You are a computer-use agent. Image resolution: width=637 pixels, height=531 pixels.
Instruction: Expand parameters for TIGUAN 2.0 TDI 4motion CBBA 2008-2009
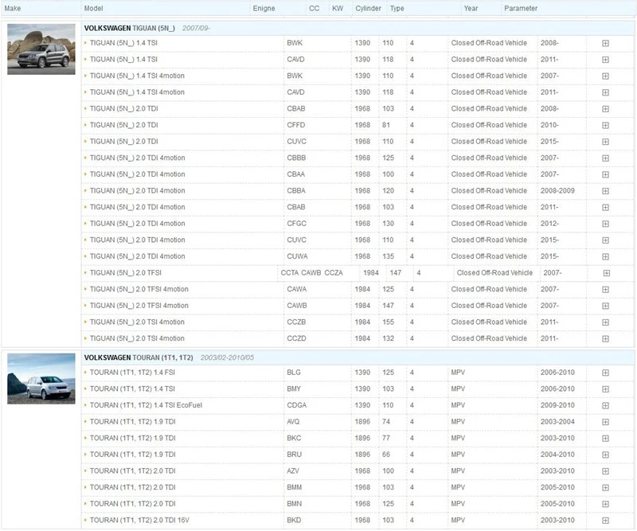605,191
